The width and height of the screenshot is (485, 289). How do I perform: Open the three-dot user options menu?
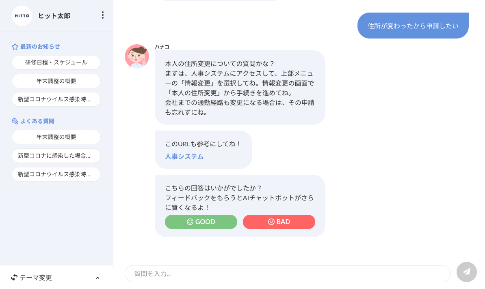[x=102, y=15]
